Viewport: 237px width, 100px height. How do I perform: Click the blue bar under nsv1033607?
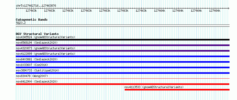(122, 67)
